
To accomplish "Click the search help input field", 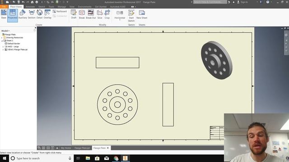I will coord(210,2).
